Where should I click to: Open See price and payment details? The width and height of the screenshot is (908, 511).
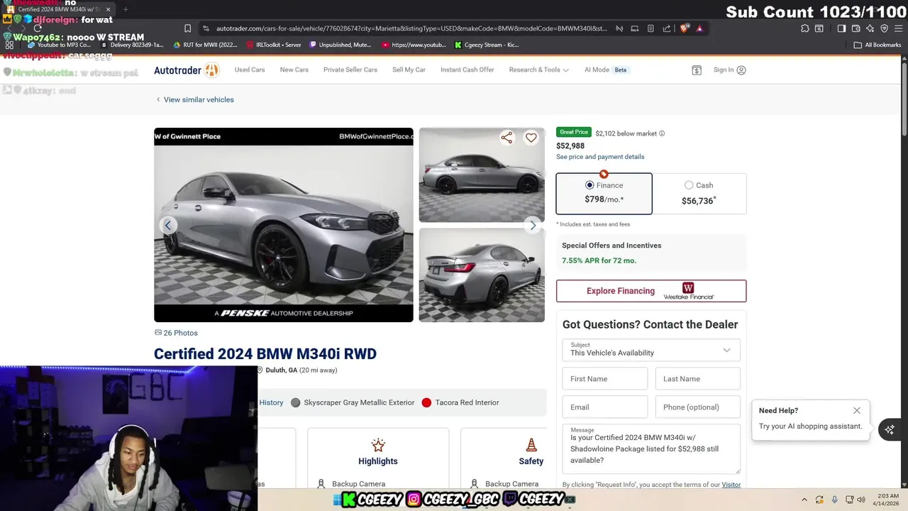pyautogui.click(x=600, y=157)
